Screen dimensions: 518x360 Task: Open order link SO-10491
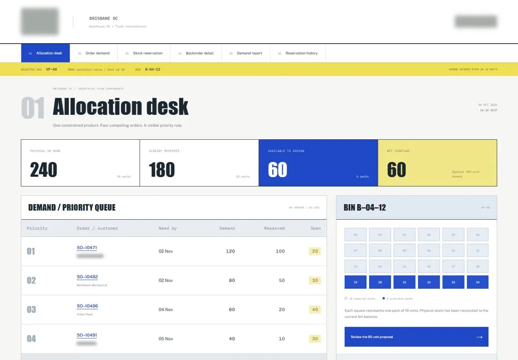tap(87, 335)
